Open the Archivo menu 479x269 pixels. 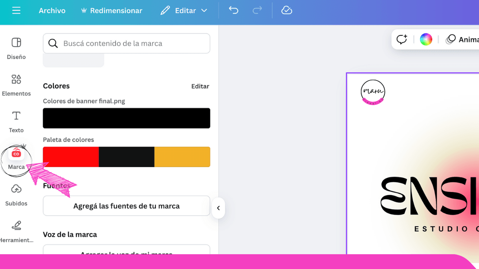(x=52, y=11)
